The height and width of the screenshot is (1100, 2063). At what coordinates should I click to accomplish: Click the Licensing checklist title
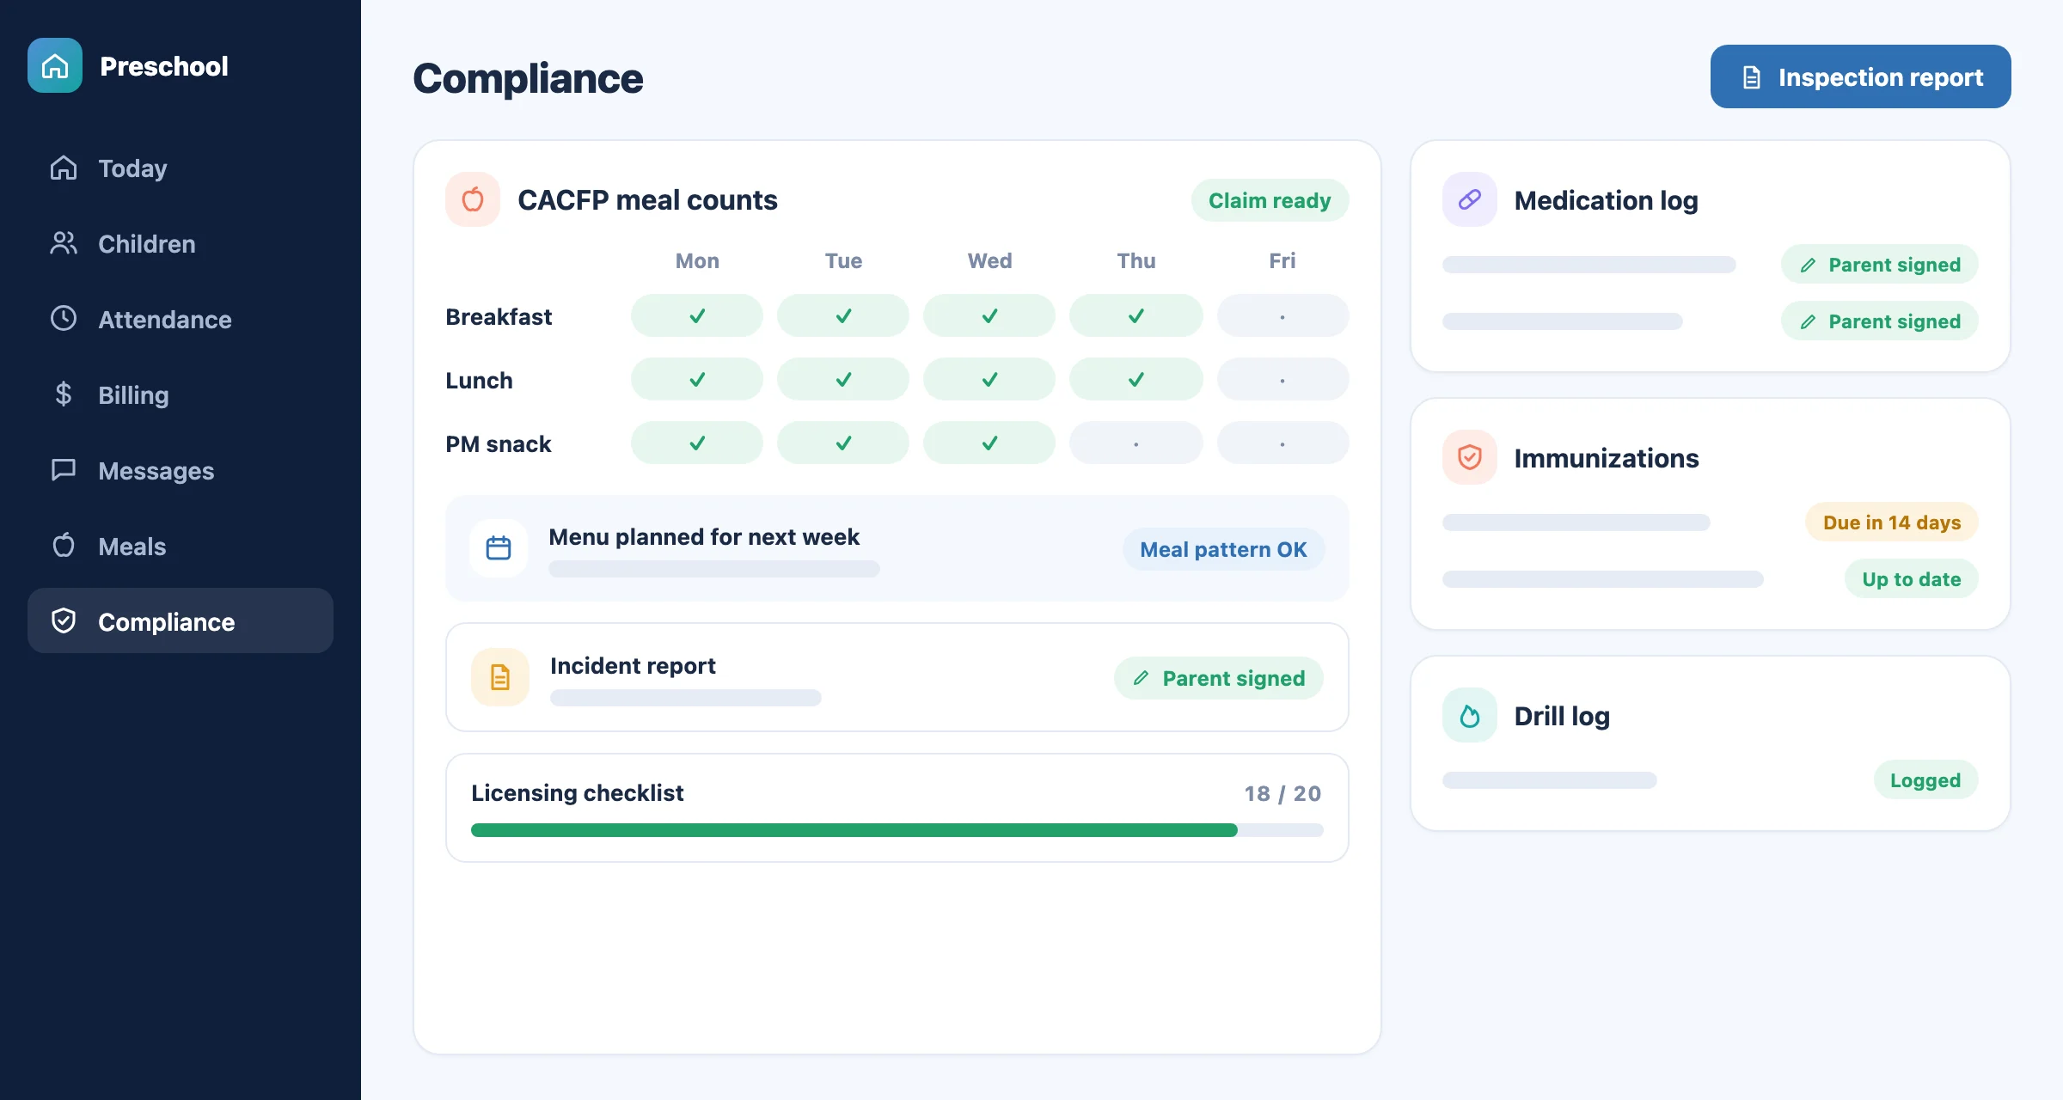578,792
